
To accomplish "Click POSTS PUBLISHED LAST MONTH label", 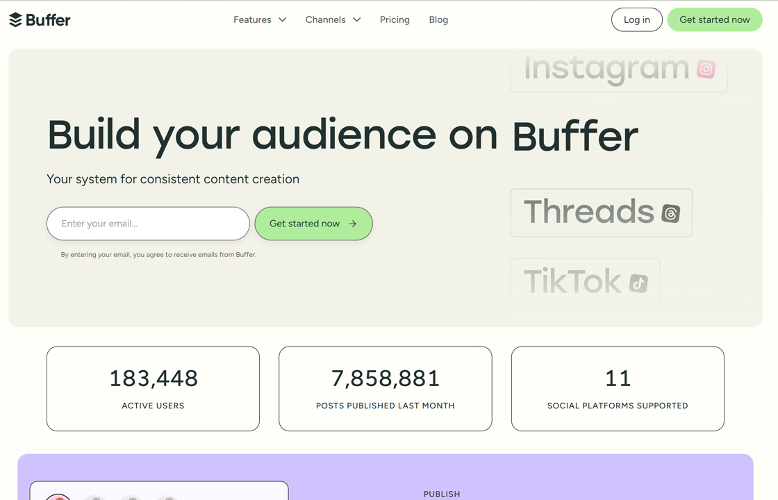I will click(386, 406).
